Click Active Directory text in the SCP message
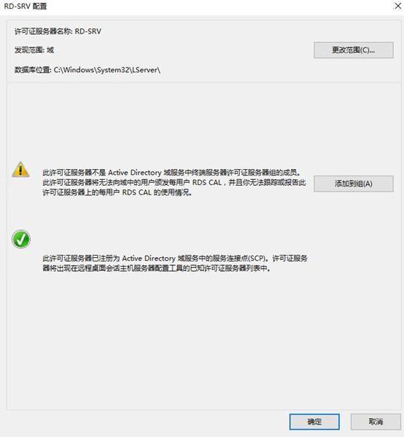 coord(149,259)
